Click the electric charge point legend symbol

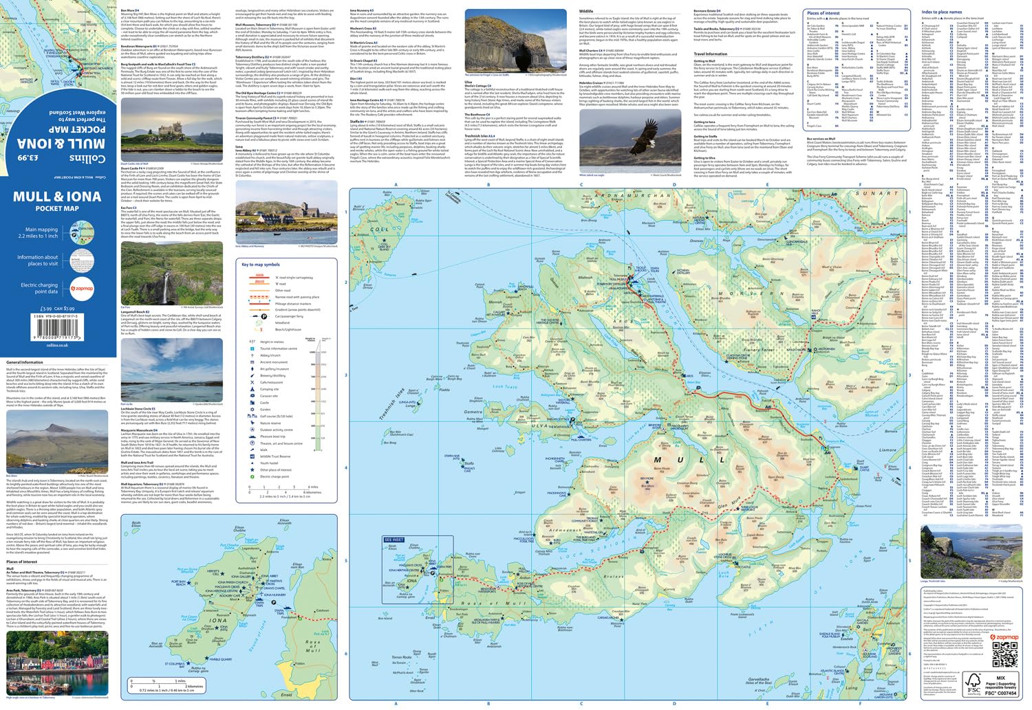[x=251, y=476]
